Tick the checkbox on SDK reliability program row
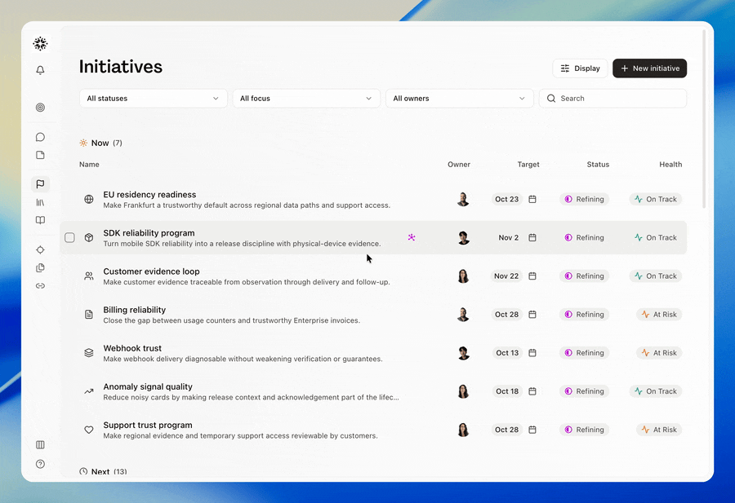The width and height of the screenshot is (735, 503). pos(70,238)
